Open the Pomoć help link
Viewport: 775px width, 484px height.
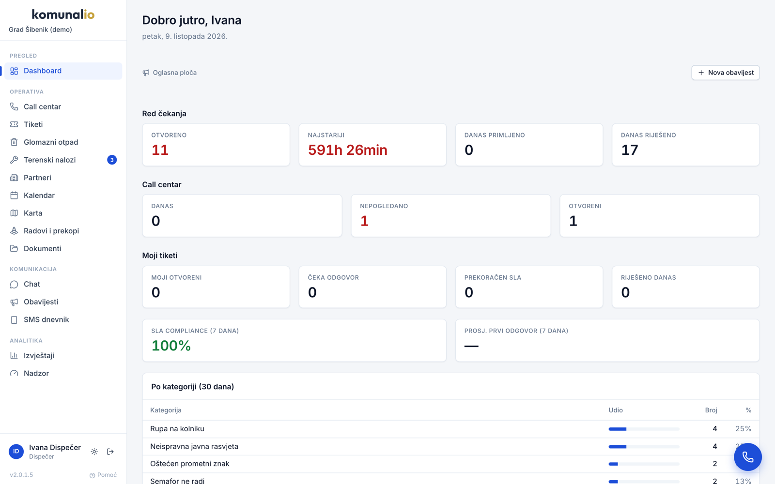(103, 475)
